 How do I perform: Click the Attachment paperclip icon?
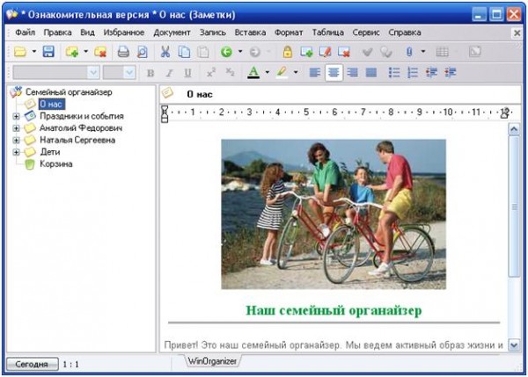409,52
